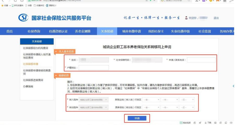Click the 退出 logout link
This screenshot has width=237, height=126.
tap(216, 18)
